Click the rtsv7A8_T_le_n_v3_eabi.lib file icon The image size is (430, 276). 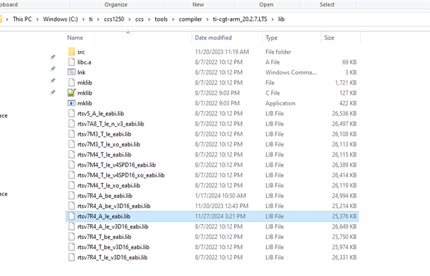click(72, 124)
